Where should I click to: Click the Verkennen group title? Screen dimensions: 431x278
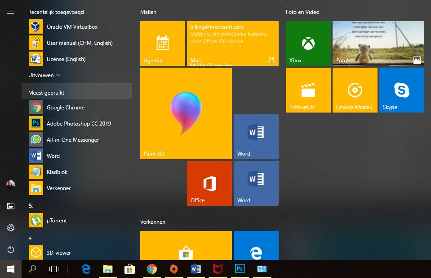pyautogui.click(x=152, y=222)
